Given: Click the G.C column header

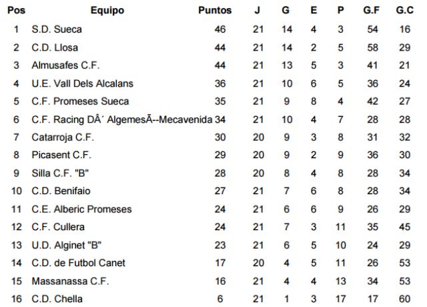Looking at the screenshot, I should pos(405,11).
